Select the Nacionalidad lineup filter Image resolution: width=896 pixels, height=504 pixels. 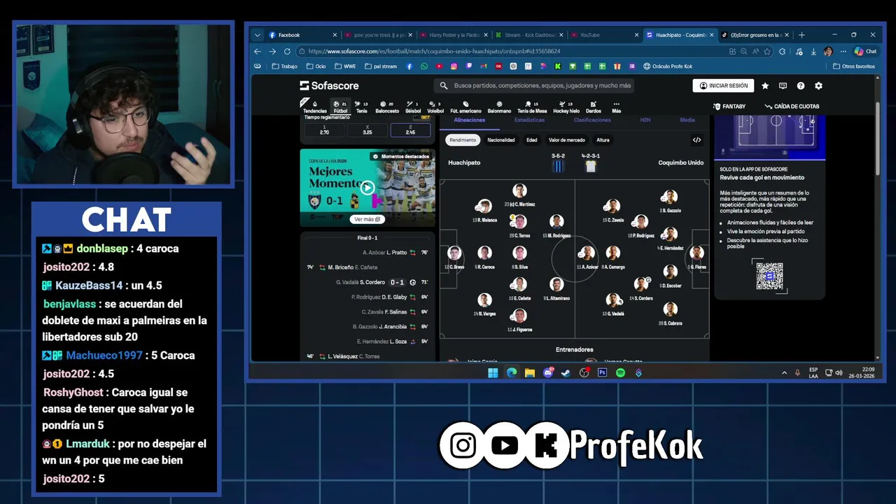pos(501,140)
